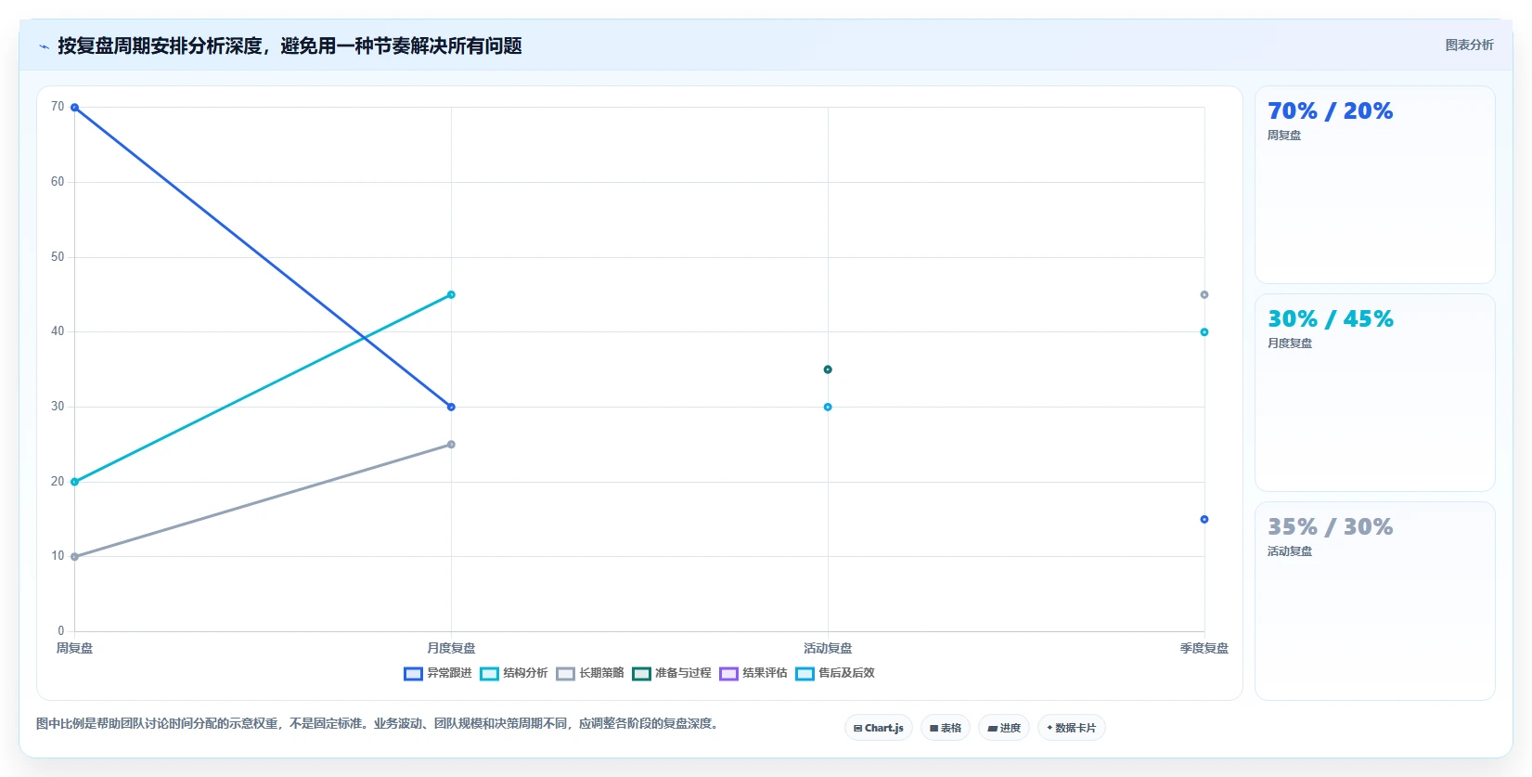The height and width of the screenshot is (777, 1532).
Task: Click the y-axis value 50
Action: [58, 257]
